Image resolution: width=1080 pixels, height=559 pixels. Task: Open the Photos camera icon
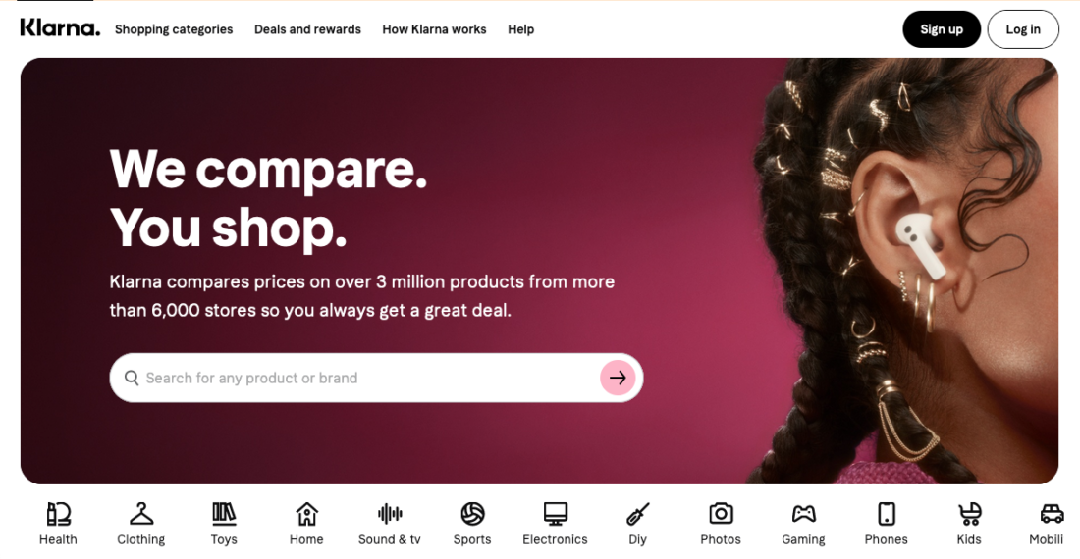click(721, 514)
